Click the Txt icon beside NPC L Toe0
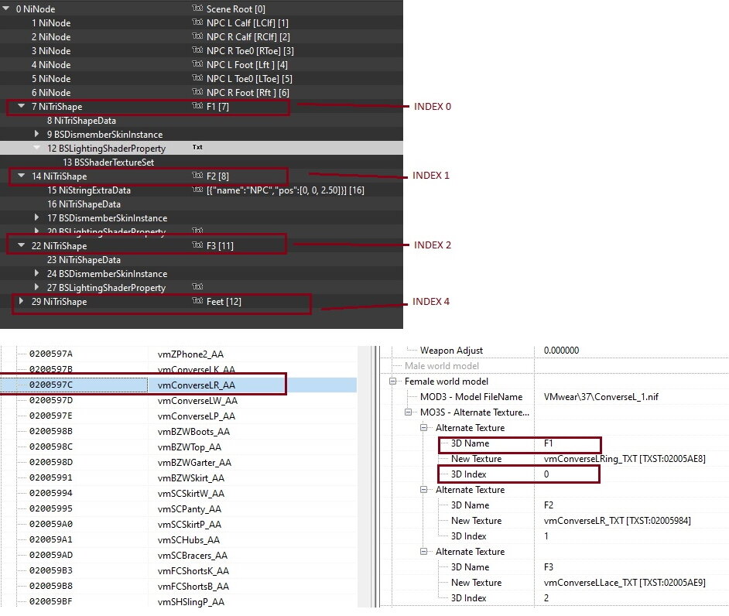Screen dimensions: 729x616 point(197,77)
